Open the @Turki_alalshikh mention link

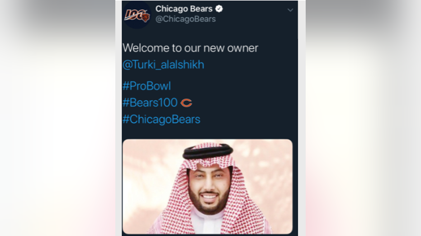[163, 65]
